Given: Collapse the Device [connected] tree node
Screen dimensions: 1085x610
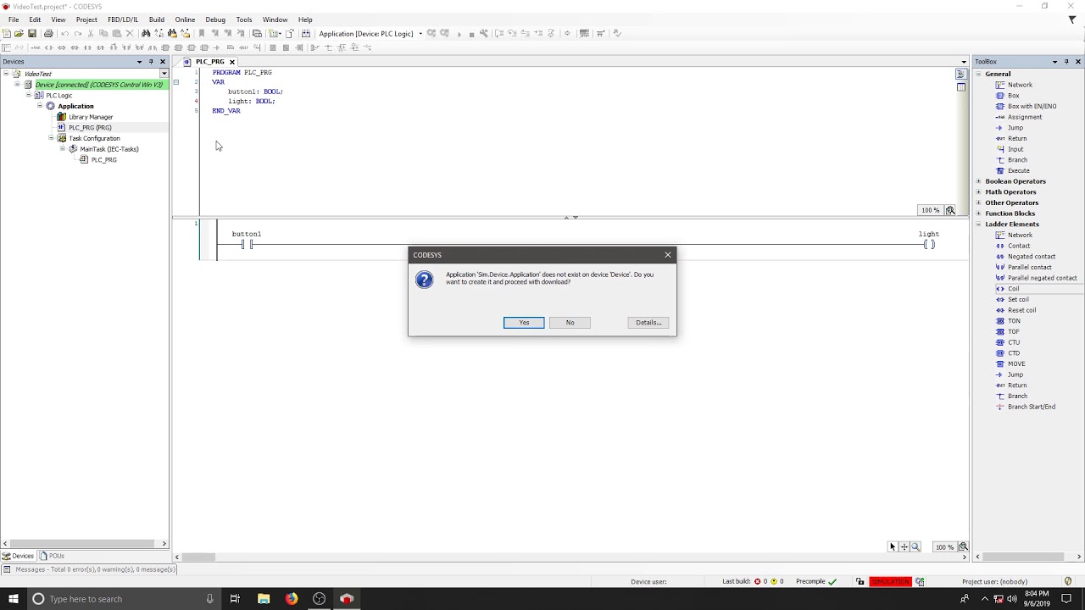Looking at the screenshot, I should (17, 85).
